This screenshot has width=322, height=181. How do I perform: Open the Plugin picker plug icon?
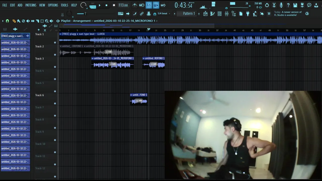[248, 14]
